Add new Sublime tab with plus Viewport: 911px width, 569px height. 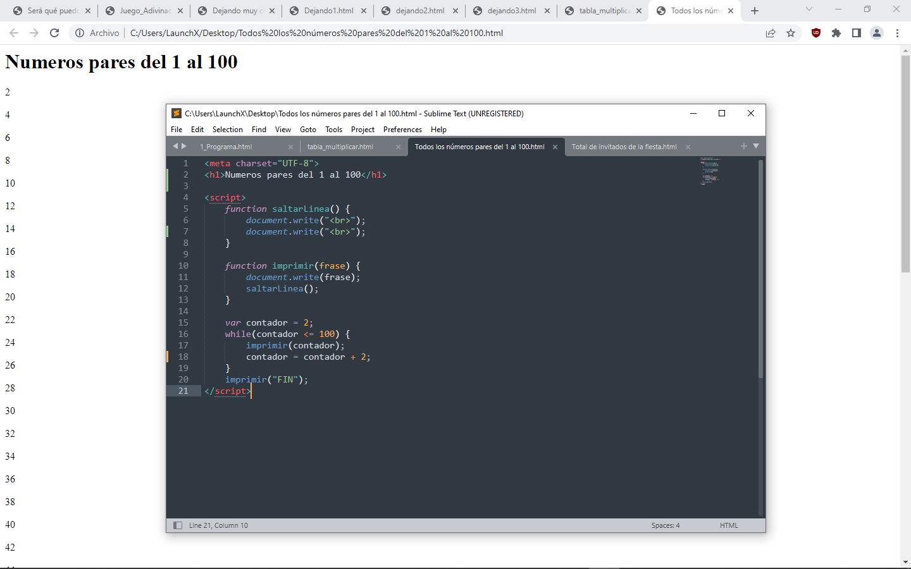tap(744, 146)
